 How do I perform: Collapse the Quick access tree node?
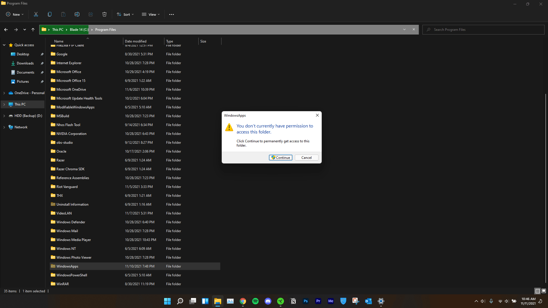4,45
